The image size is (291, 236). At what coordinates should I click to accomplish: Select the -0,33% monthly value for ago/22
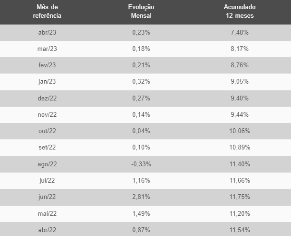tap(141, 164)
